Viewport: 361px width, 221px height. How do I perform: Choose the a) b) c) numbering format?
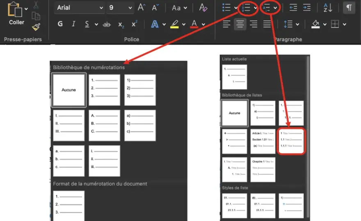tap(140, 125)
